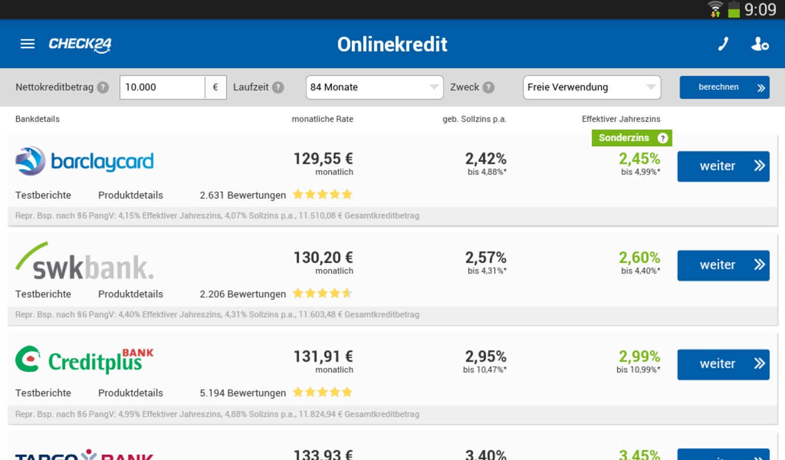Viewport: 785px width, 460px height.
Task: Tap the barclaycard star rating
Action: 323,194
